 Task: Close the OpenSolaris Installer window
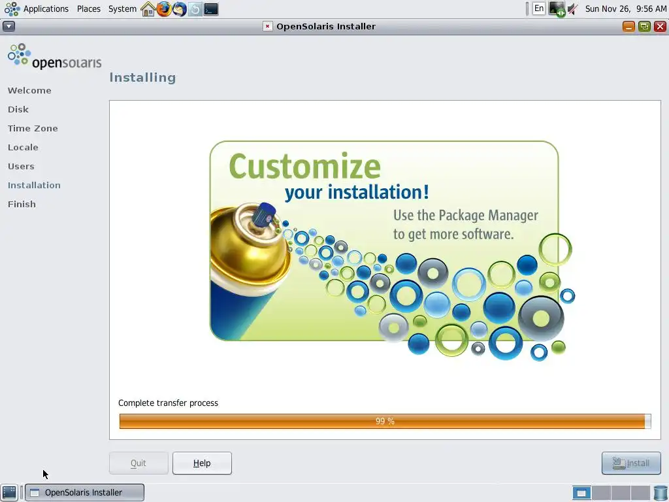point(660,26)
